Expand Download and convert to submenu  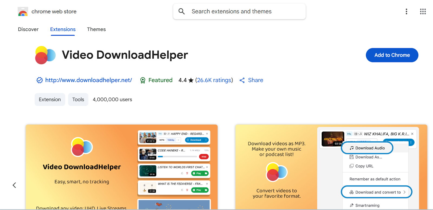(x=376, y=192)
